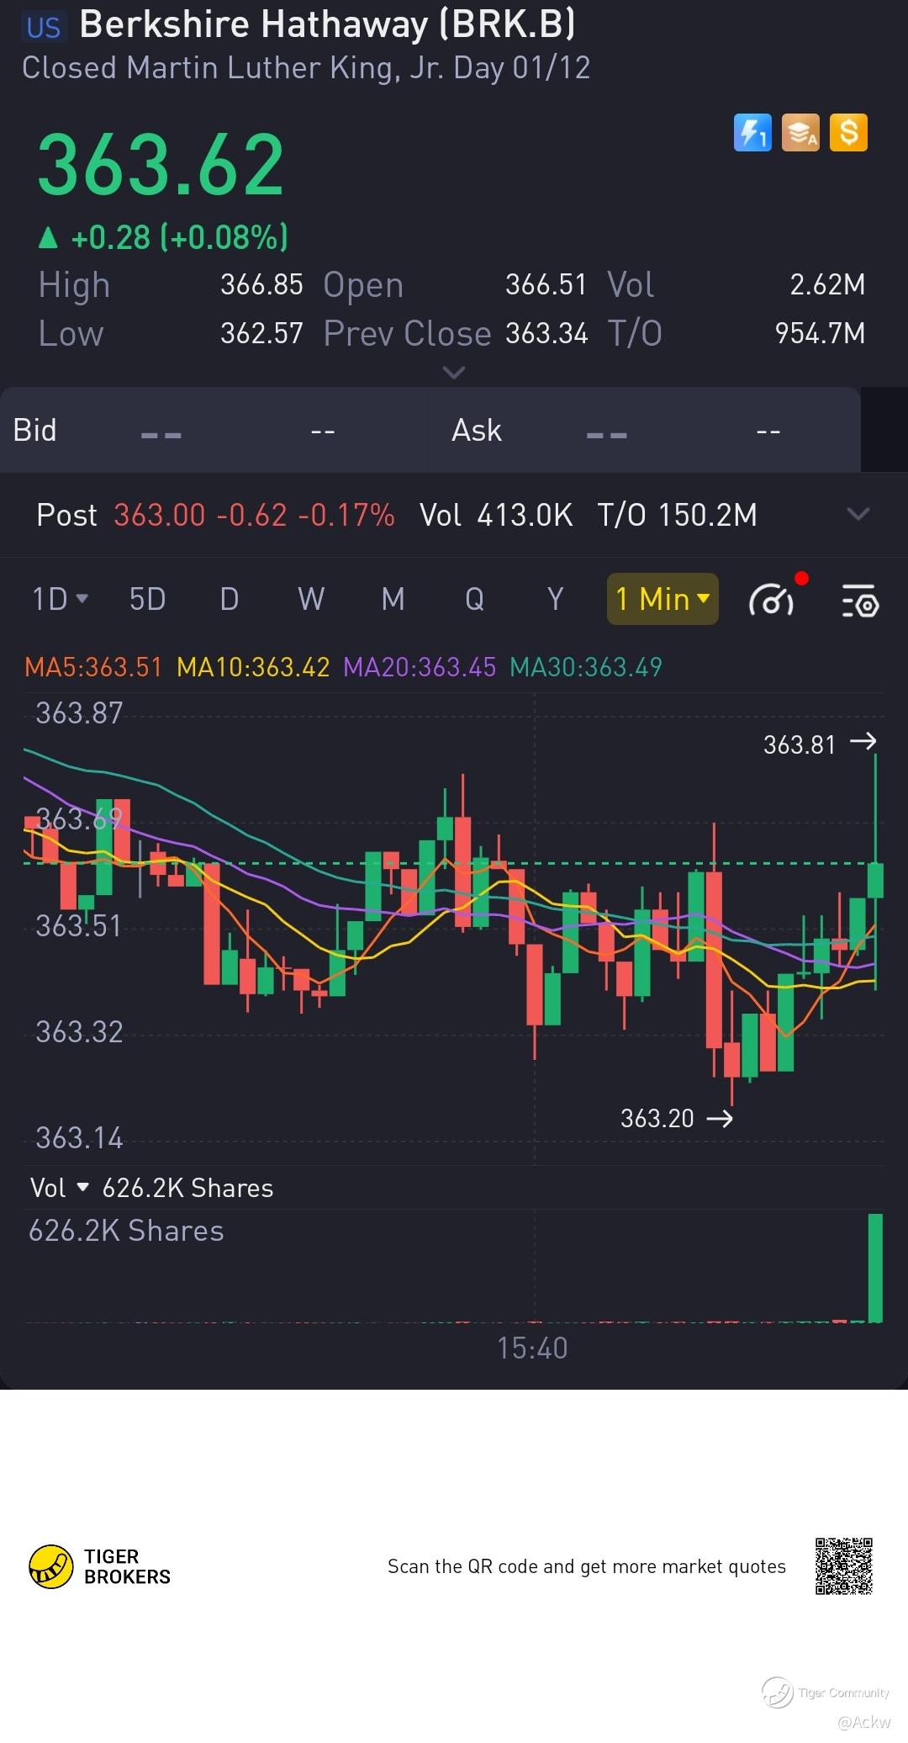Viewport: 908px width, 1743px height.
Task: Tap the US market flag badge
Action: click(x=44, y=28)
